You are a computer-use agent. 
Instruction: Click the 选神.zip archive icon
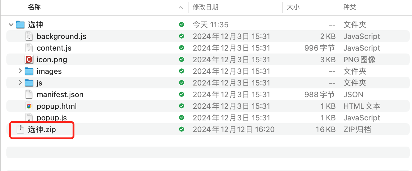pos(20,129)
